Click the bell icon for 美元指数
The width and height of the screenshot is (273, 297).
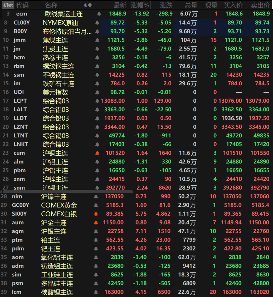tap(97, 92)
